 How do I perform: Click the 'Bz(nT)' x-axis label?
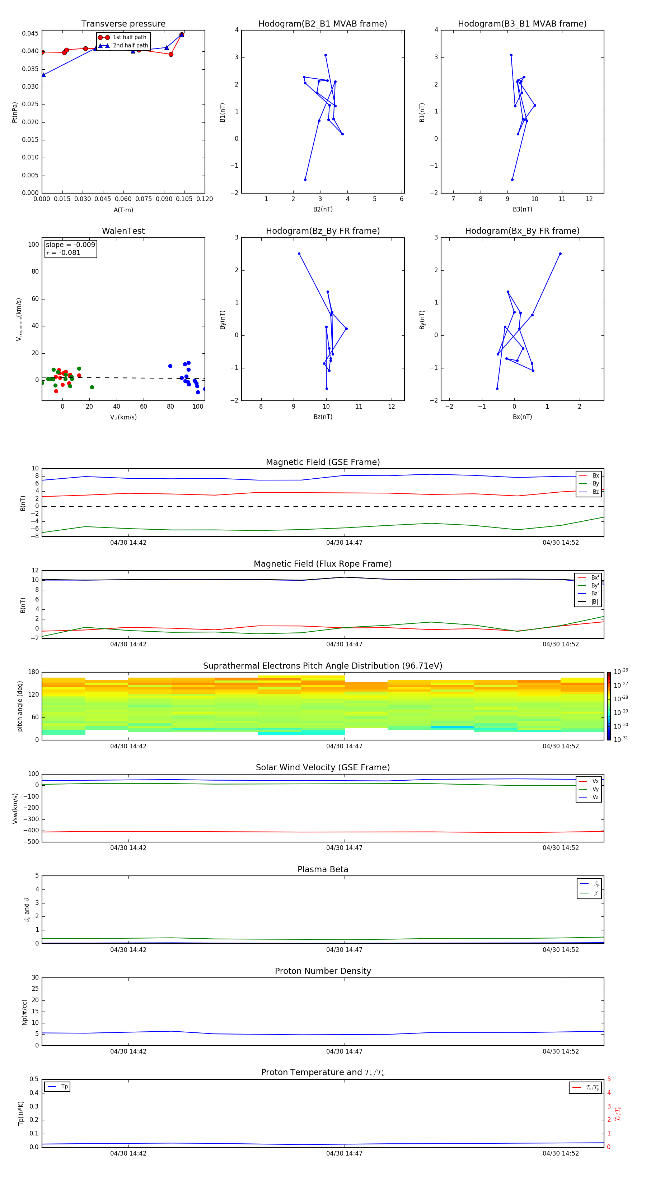point(323,417)
